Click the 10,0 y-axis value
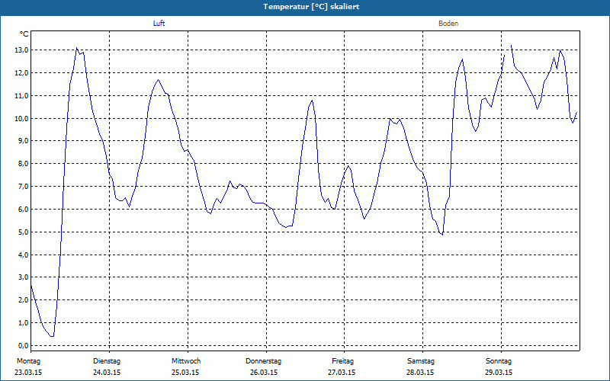Screen dimensions: 610x381 point(21,119)
